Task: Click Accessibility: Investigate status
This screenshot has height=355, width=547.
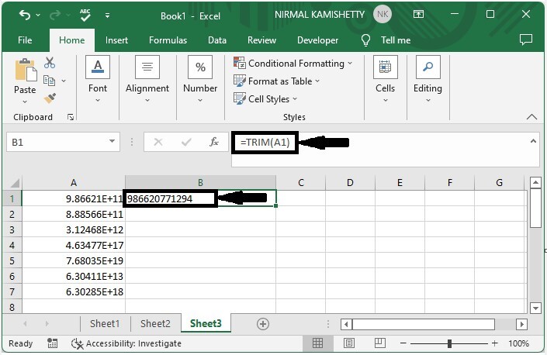Action: click(126, 343)
